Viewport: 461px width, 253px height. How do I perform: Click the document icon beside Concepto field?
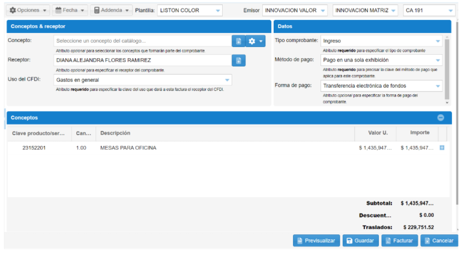click(238, 41)
